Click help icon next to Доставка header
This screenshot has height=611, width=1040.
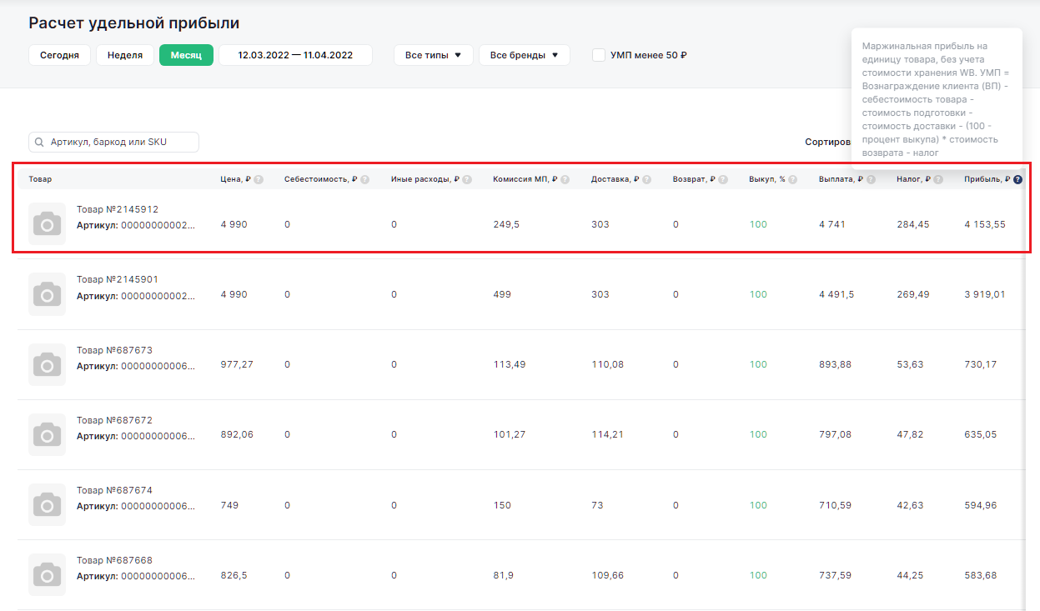click(647, 179)
